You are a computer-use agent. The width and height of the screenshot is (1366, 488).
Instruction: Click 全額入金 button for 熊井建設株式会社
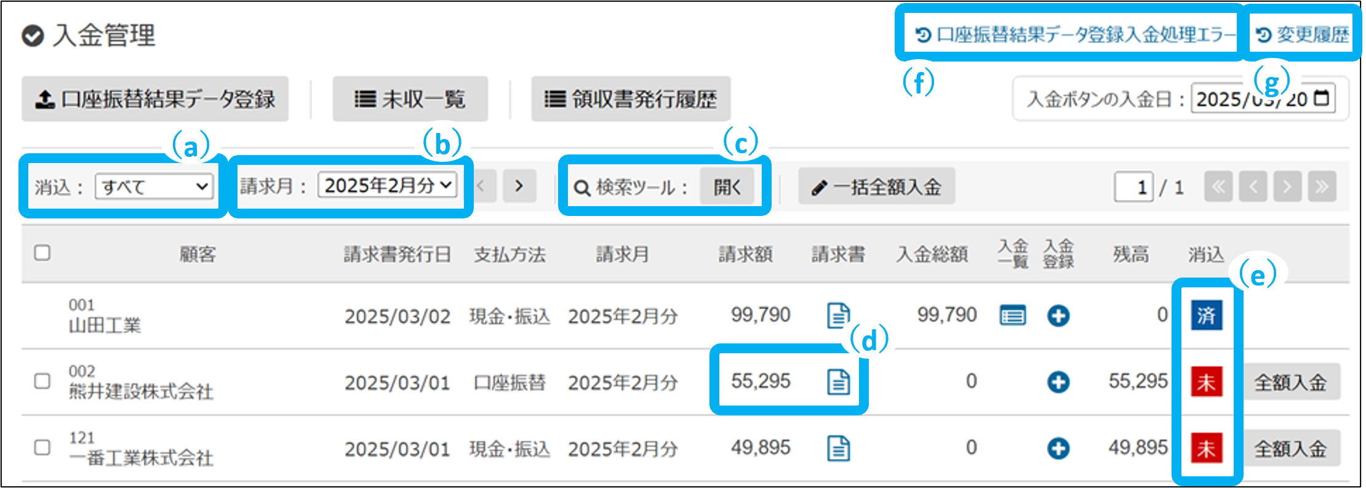coord(1290,382)
